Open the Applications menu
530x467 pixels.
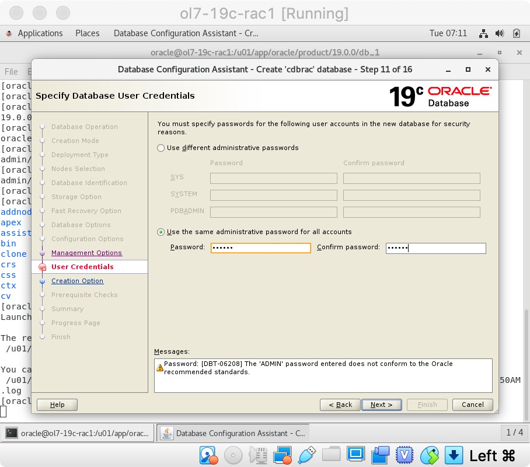pos(40,33)
